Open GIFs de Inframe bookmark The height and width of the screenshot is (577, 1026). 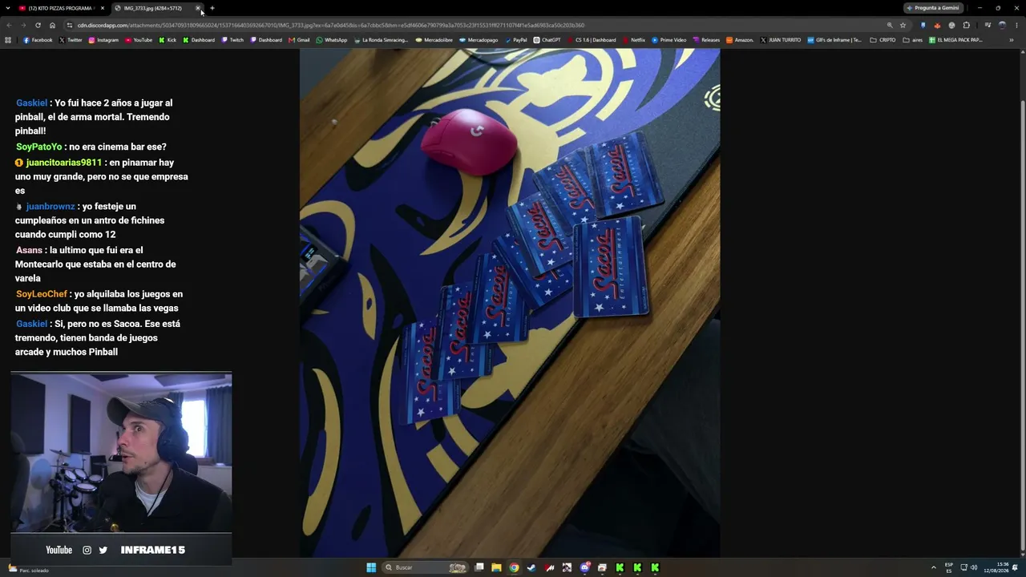tap(834, 40)
